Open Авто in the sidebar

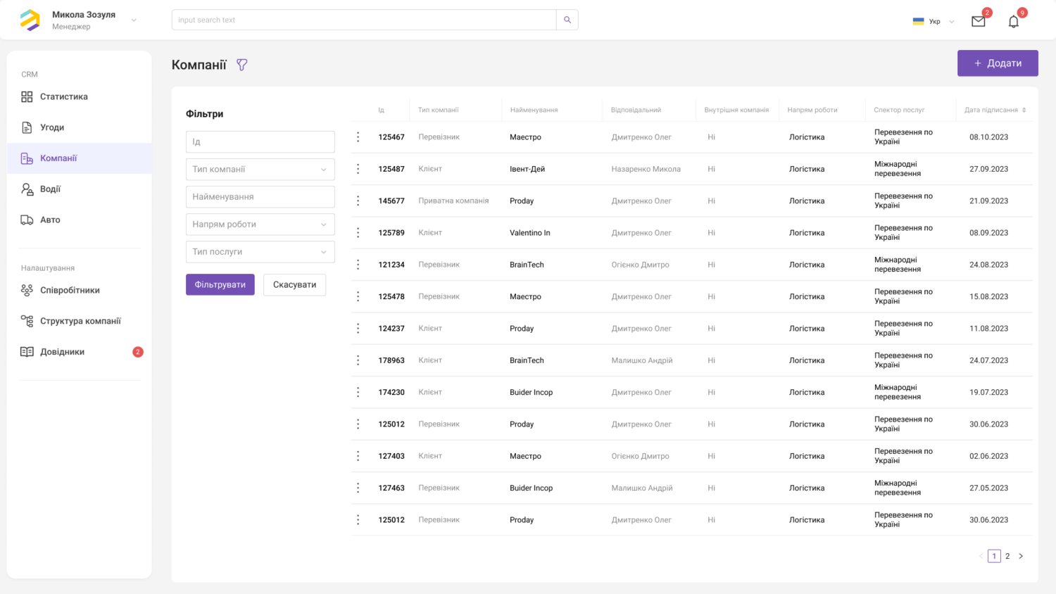(79, 220)
